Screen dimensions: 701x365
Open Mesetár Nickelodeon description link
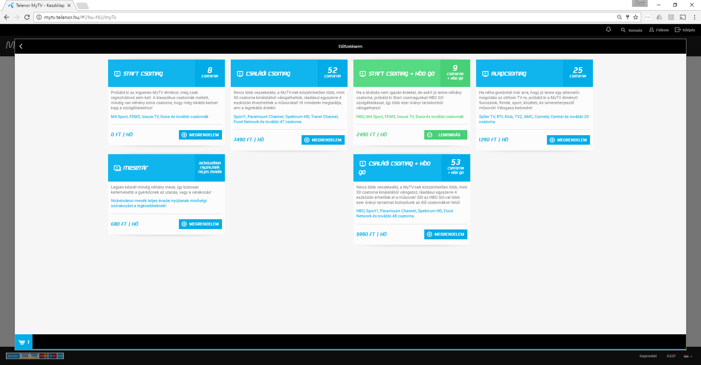[x=159, y=204]
